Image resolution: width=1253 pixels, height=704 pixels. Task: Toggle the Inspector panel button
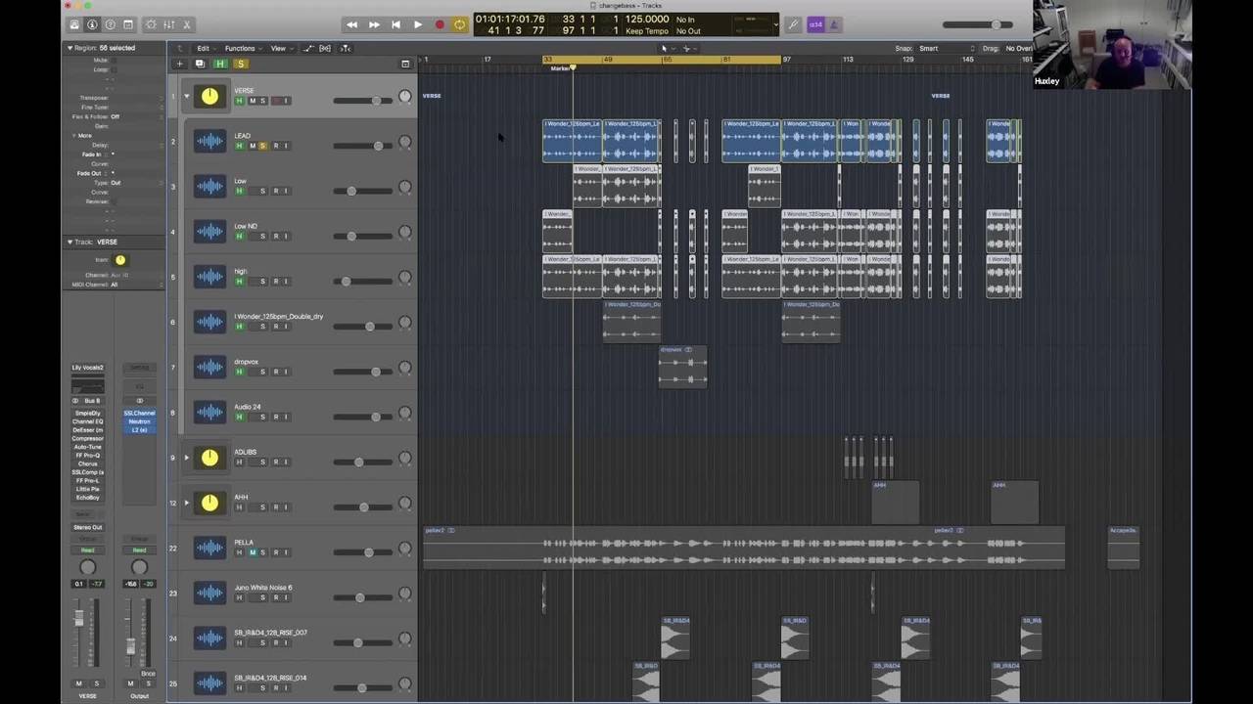coord(92,24)
